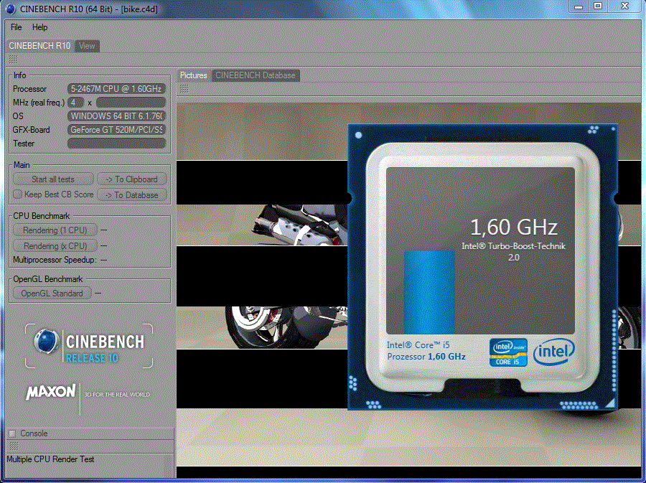Click the Intel Core i5 inside badge
Screen dimensions: 646x483
pyautogui.click(x=508, y=352)
